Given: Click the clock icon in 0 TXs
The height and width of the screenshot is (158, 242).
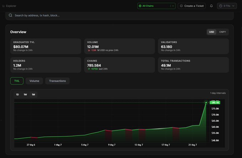Looking at the screenshot, I should coord(221,6).
